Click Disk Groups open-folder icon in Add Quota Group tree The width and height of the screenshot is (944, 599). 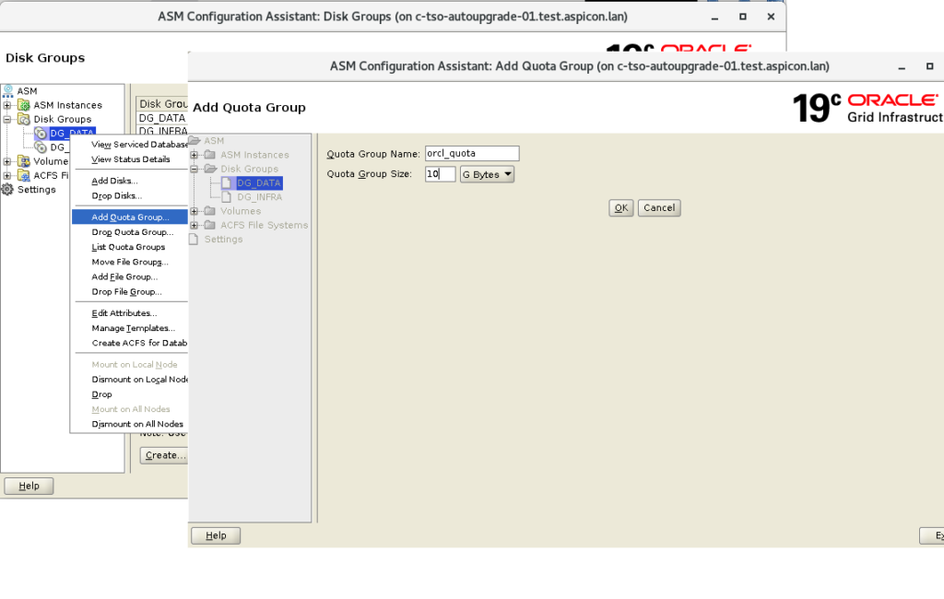(210, 170)
